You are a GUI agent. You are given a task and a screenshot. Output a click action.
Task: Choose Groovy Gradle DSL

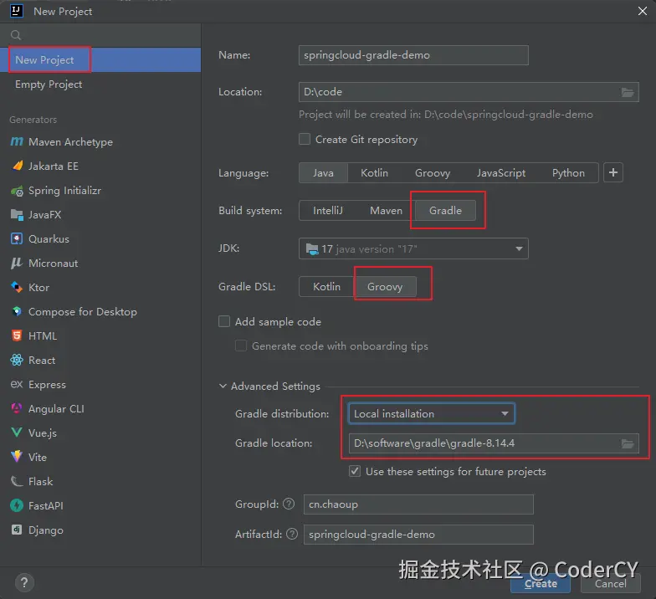click(x=385, y=286)
